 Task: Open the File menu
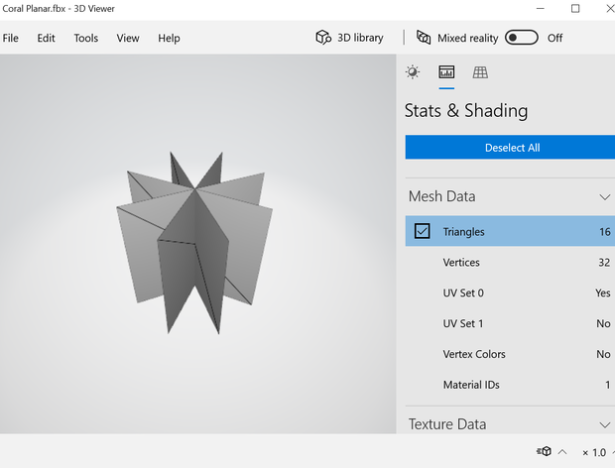(10, 38)
